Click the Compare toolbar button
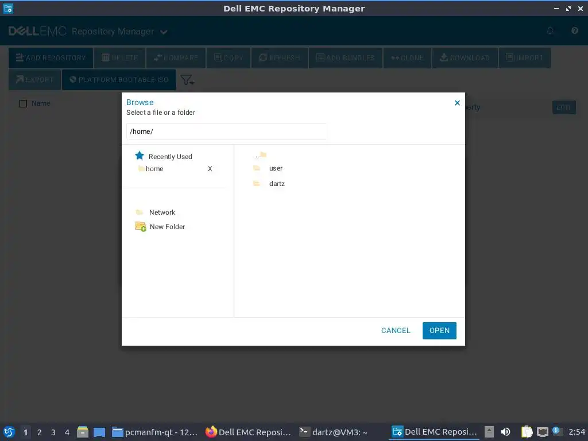 point(176,58)
